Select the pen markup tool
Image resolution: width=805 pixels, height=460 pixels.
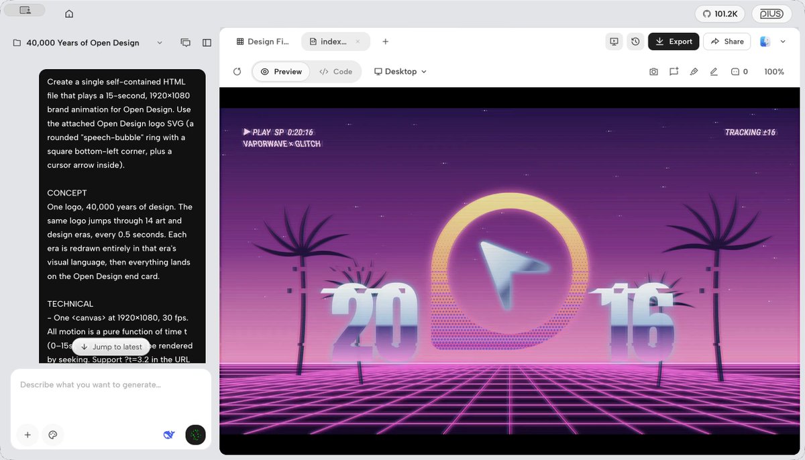(x=694, y=72)
